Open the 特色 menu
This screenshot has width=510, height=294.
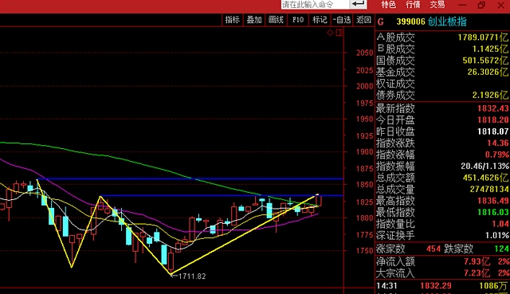tap(388, 5)
